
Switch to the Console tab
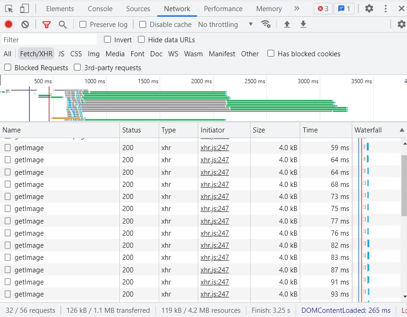[100, 9]
